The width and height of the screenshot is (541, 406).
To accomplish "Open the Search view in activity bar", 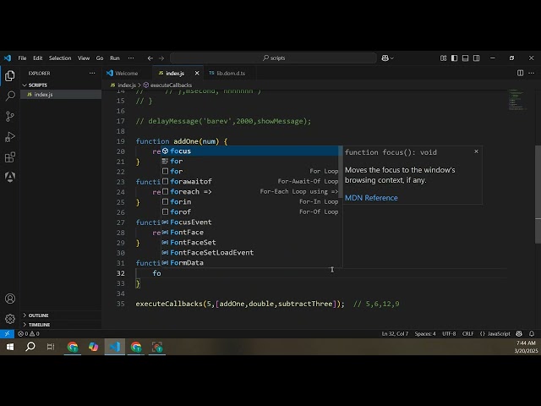I will click(x=10, y=96).
